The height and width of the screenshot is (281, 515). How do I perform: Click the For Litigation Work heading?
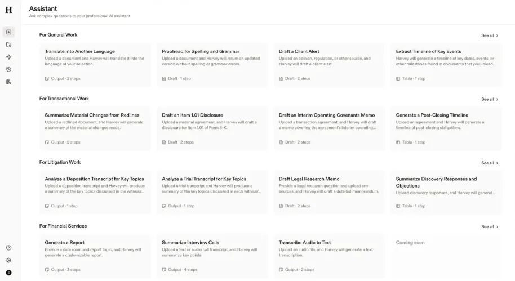(60, 162)
